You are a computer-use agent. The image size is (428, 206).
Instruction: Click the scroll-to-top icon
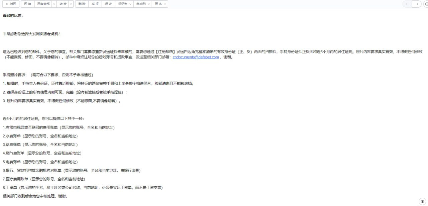(x=422, y=201)
